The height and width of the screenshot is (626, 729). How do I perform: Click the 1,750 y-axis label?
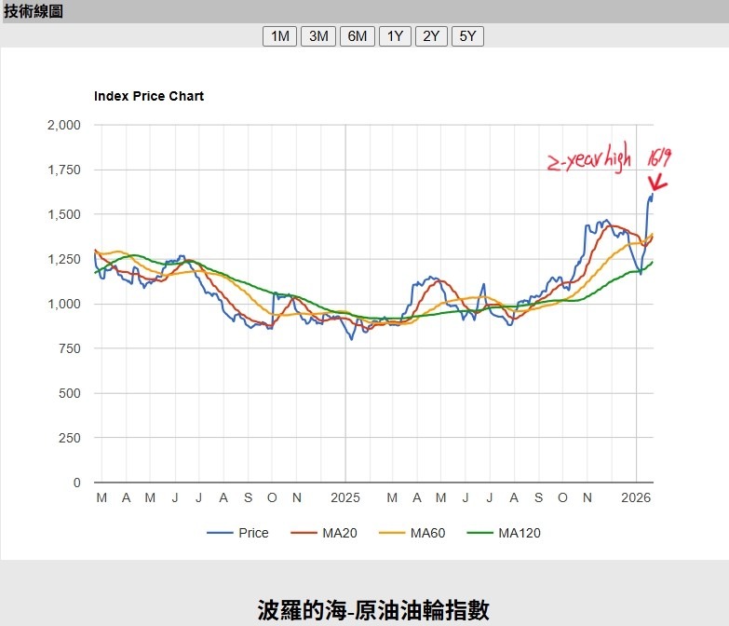coord(63,170)
